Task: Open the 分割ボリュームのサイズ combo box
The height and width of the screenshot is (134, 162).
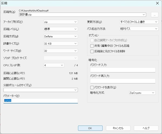Action: 40,90
